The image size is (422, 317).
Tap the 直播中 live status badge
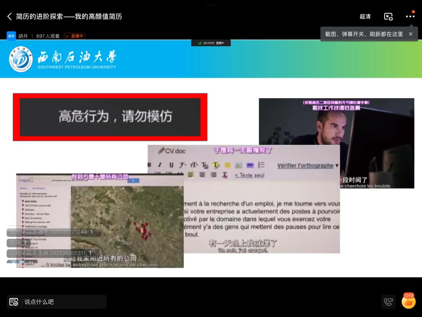75,36
